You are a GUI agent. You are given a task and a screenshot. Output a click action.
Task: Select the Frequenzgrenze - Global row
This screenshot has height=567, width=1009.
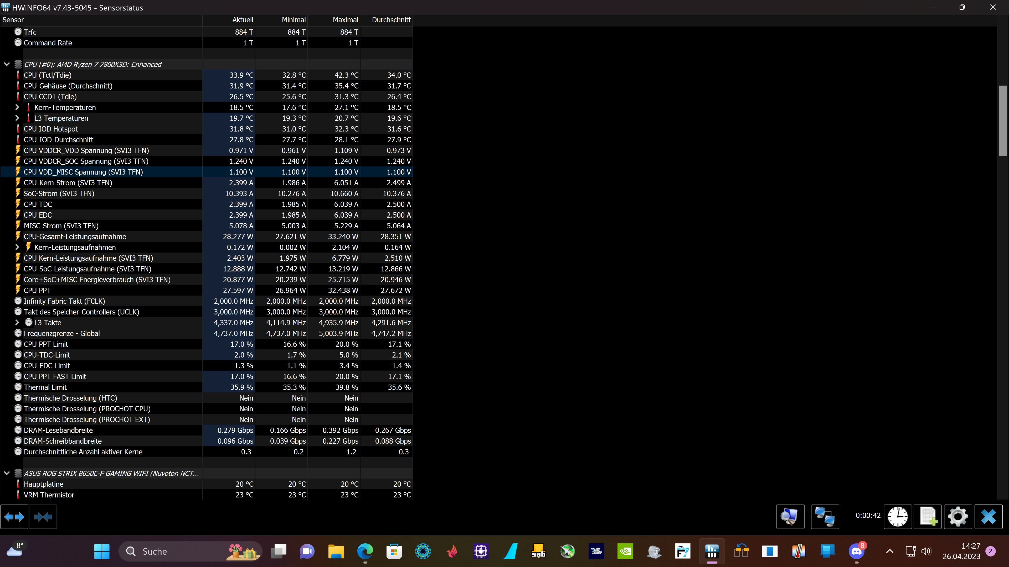tap(206, 333)
